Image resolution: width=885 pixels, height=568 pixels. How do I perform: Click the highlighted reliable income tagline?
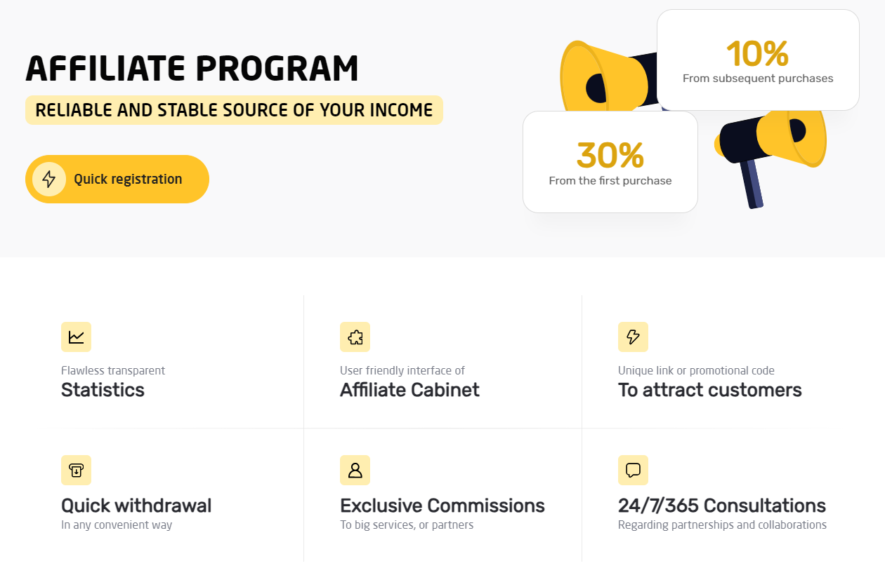[234, 110]
